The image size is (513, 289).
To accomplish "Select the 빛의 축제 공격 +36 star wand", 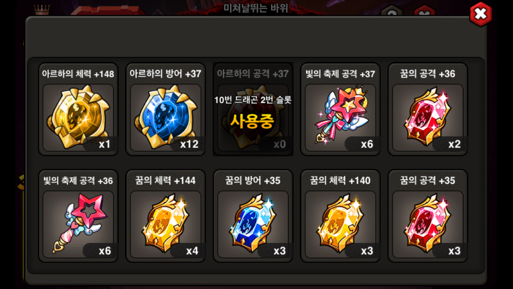I will point(78,216).
